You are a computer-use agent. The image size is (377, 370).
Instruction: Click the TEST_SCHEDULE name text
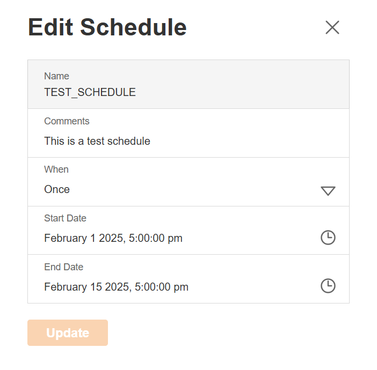[90, 92]
